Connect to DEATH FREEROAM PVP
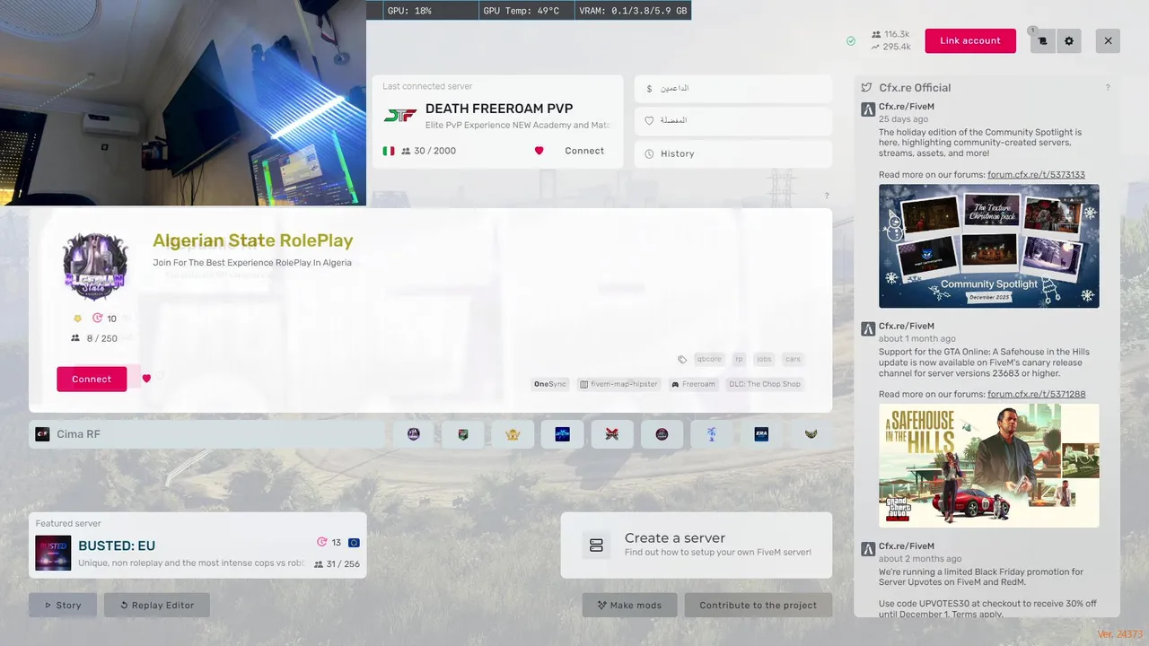 click(584, 151)
